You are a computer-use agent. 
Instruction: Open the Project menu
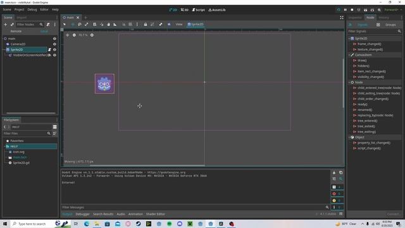click(x=19, y=9)
